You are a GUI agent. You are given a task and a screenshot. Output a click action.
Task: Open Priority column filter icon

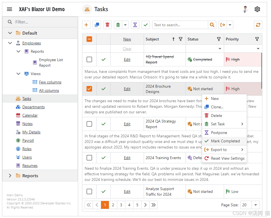pos(257,39)
